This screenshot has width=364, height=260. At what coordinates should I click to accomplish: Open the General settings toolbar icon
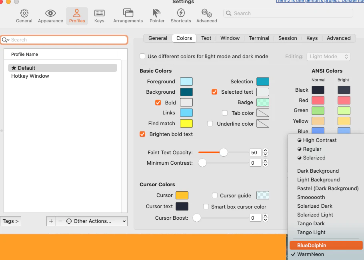24,16
